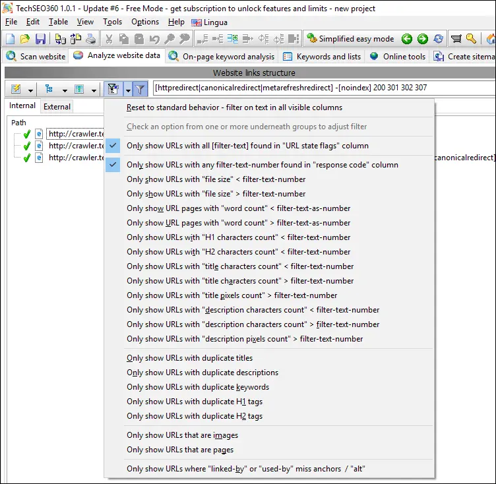Open the Scan website tab
The image size is (496, 484).
tap(36, 56)
